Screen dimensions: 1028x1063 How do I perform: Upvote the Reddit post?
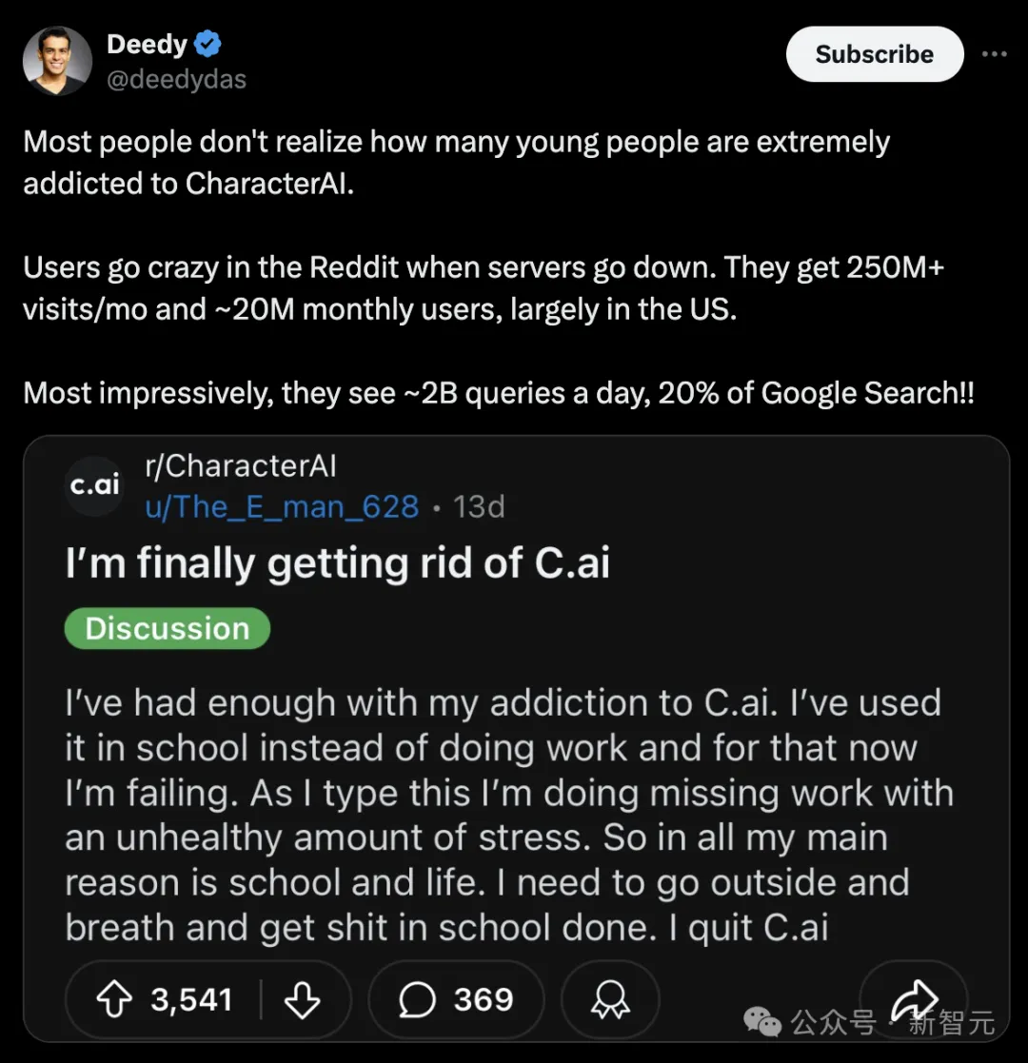pyautogui.click(x=114, y=999)
